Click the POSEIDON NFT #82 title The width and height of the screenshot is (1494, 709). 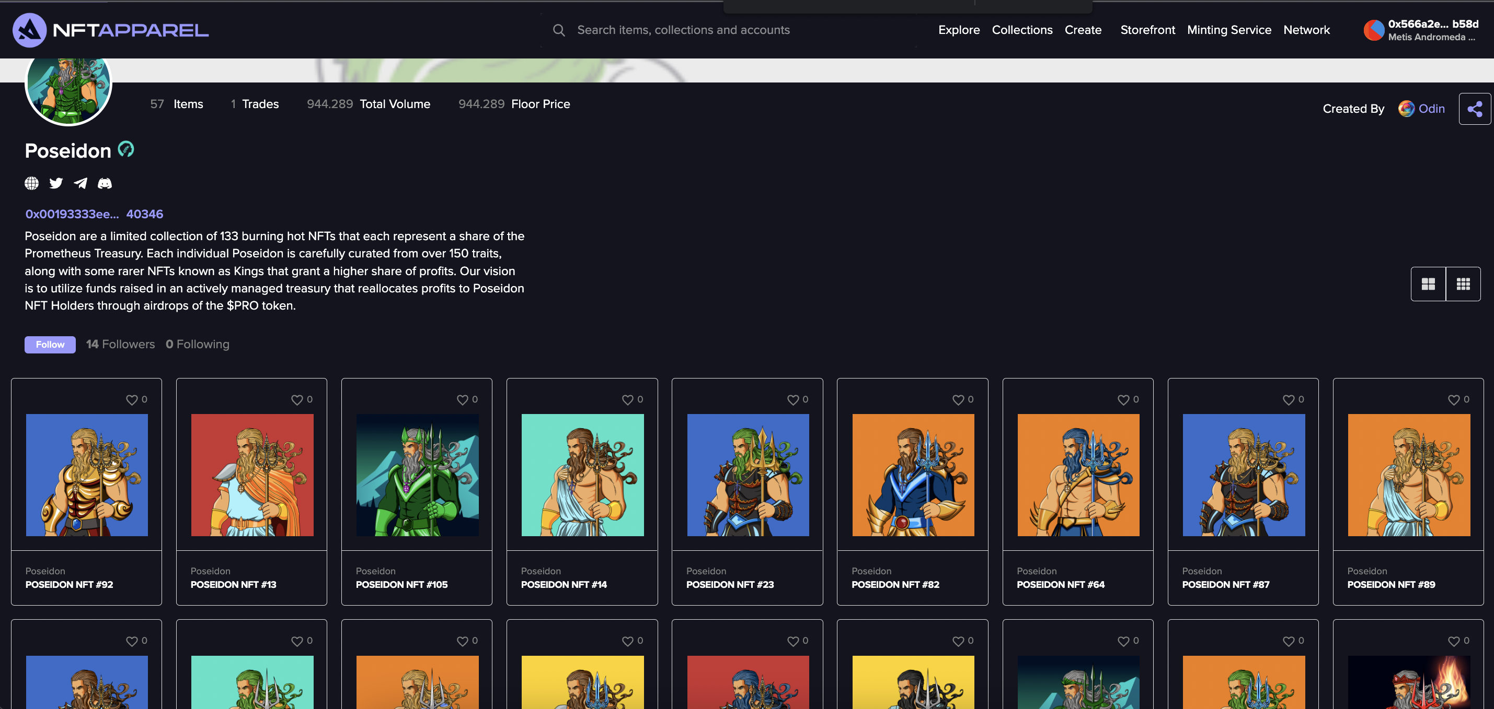(x=895, y=584)
